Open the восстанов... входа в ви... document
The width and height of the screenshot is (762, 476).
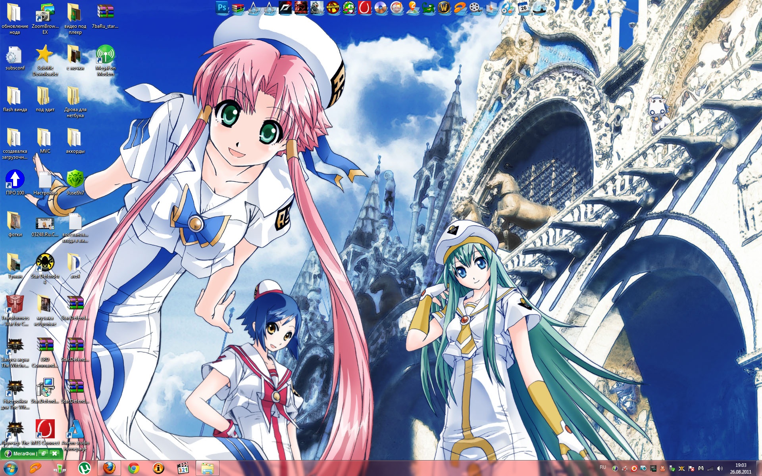[75, 227]
